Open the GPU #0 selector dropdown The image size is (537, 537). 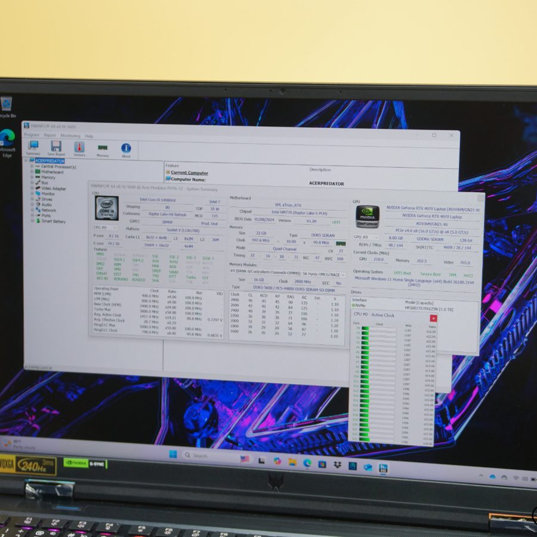(365, 237)
